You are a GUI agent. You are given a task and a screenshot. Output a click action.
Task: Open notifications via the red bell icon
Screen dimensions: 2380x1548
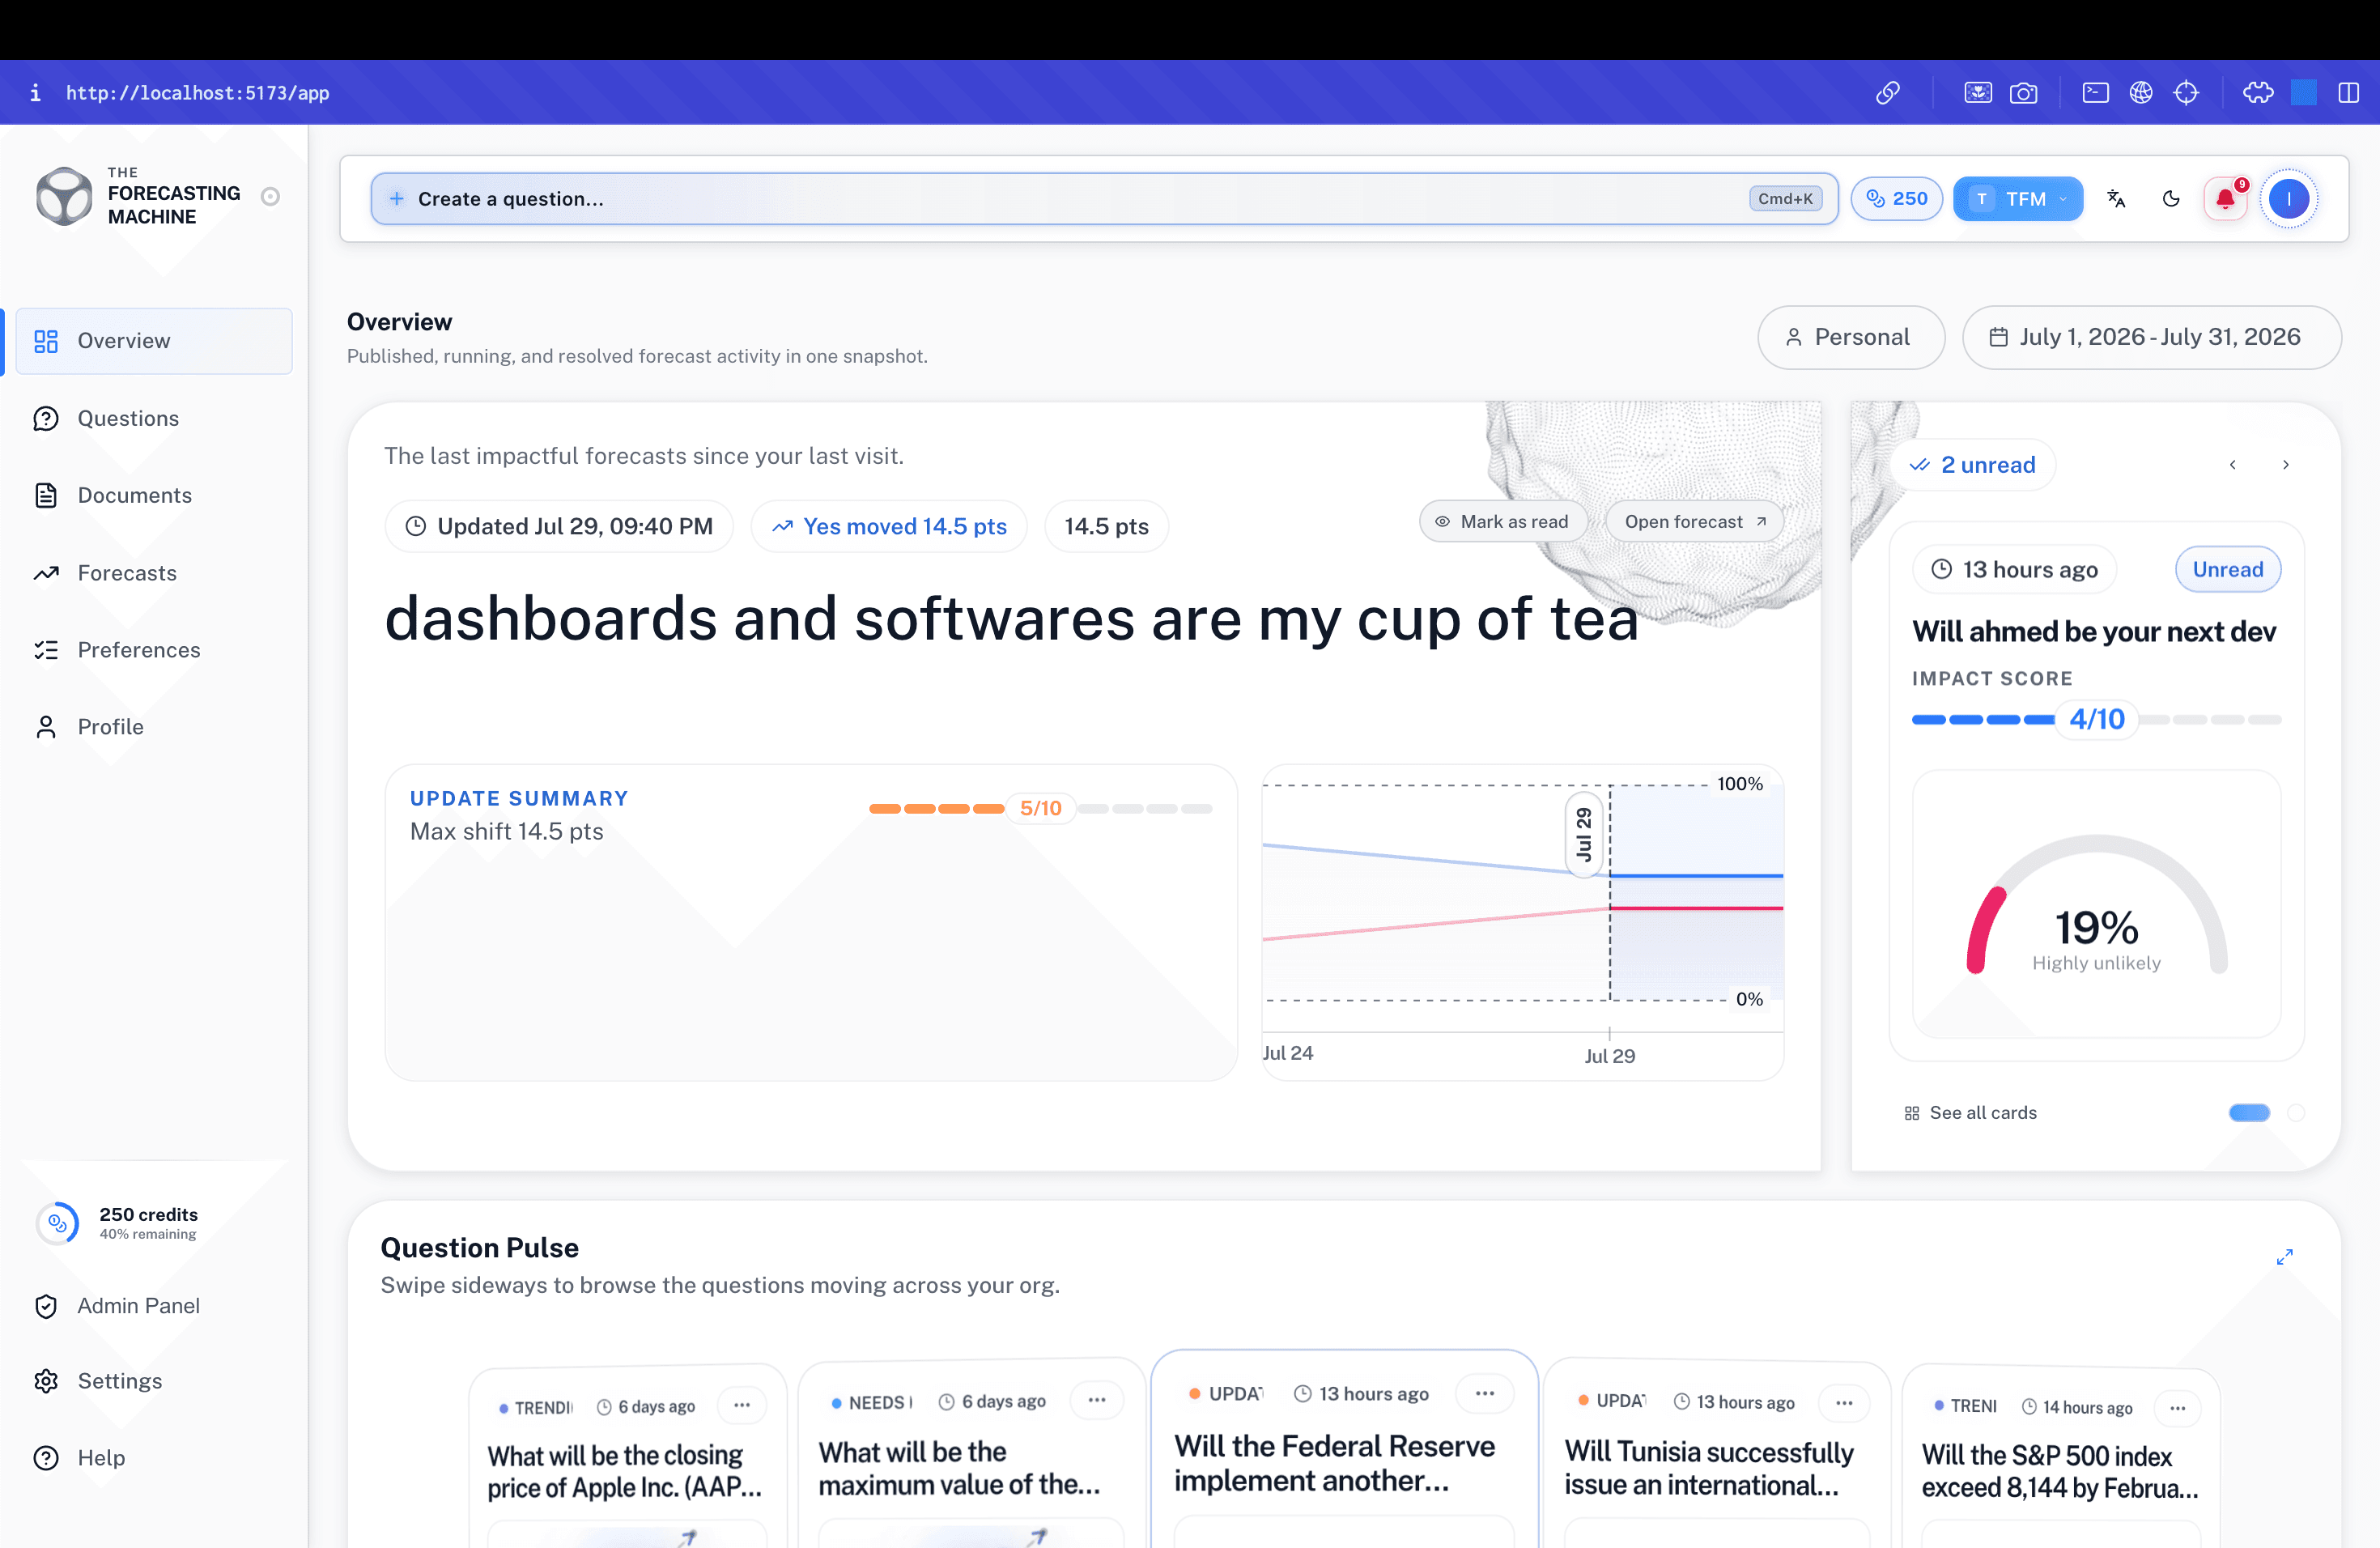(2225, 199)
